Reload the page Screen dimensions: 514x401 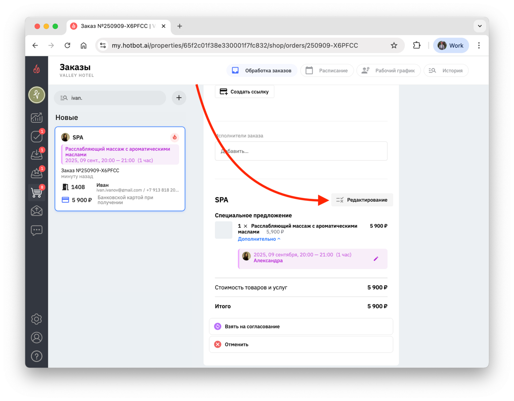tap(67, 46)
